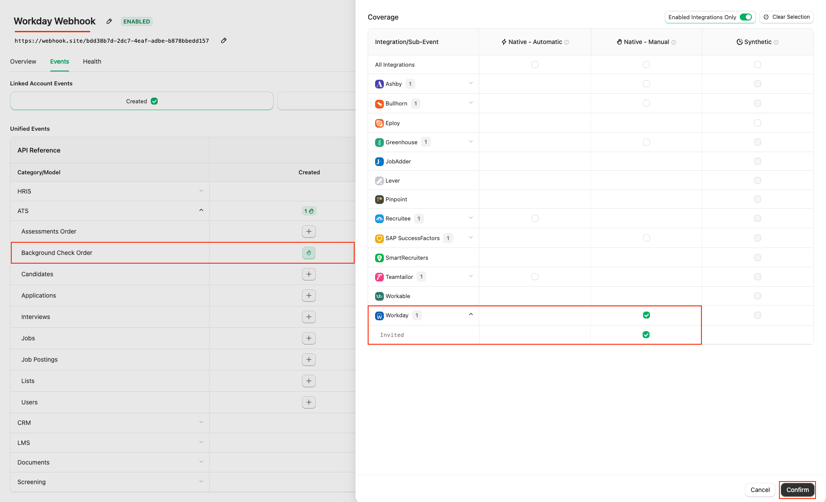Click the JobAdder integration logo
The height and width of the screenshot is (502, 826).
click(x=379, y=162)
